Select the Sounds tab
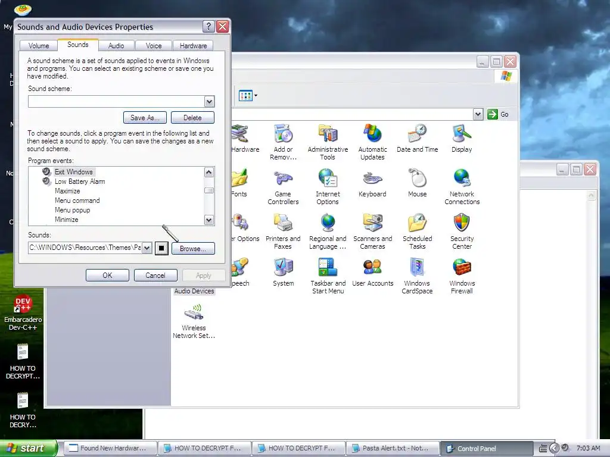610x457 pixels. pyautogui.click(x=78, y=45)
